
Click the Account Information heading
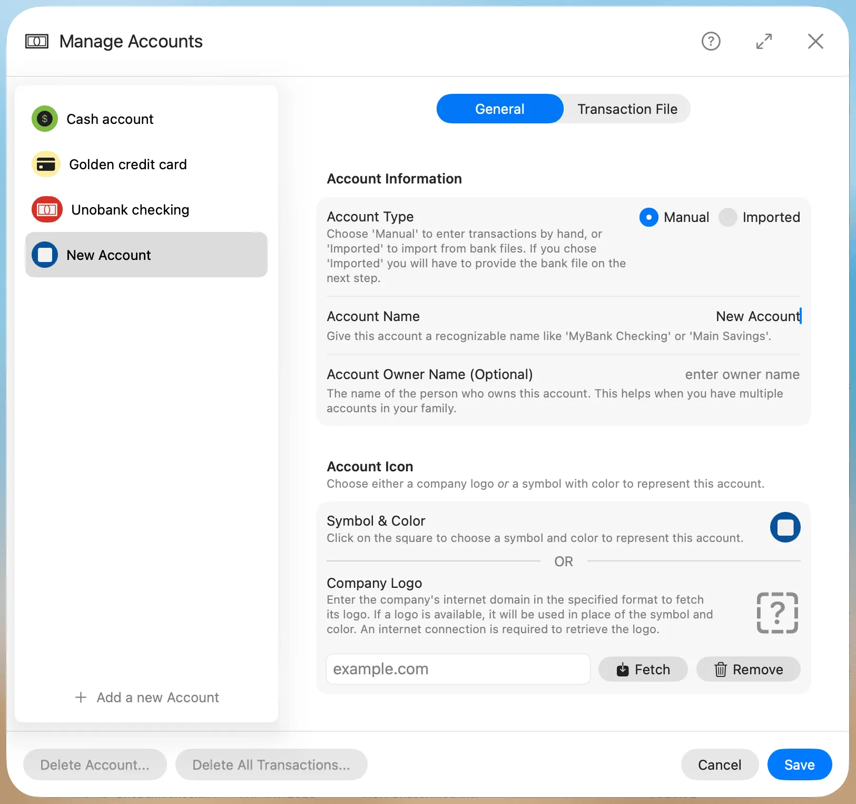[394, 179]
